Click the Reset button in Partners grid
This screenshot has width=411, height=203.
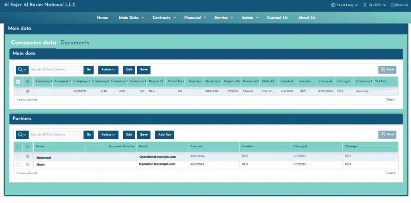(x=387, y=135)
